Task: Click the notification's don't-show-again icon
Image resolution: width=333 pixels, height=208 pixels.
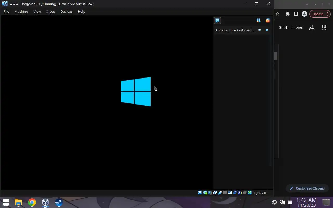Action: coord(259,30)
